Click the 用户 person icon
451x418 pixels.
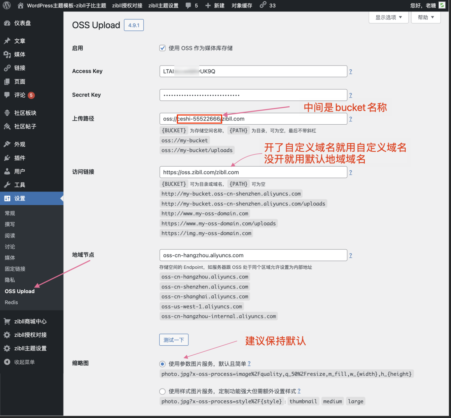click(7, 171)
